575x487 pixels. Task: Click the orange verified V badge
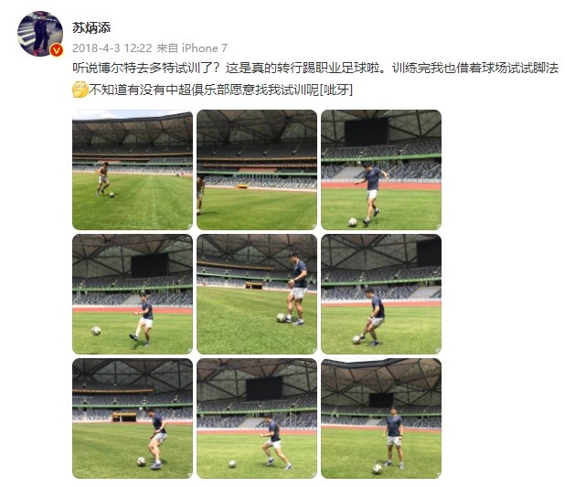(x=56, y=50)
